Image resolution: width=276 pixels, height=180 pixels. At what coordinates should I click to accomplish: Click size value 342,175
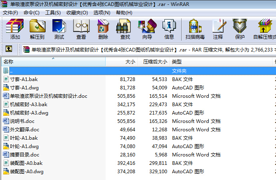point(126,105)
